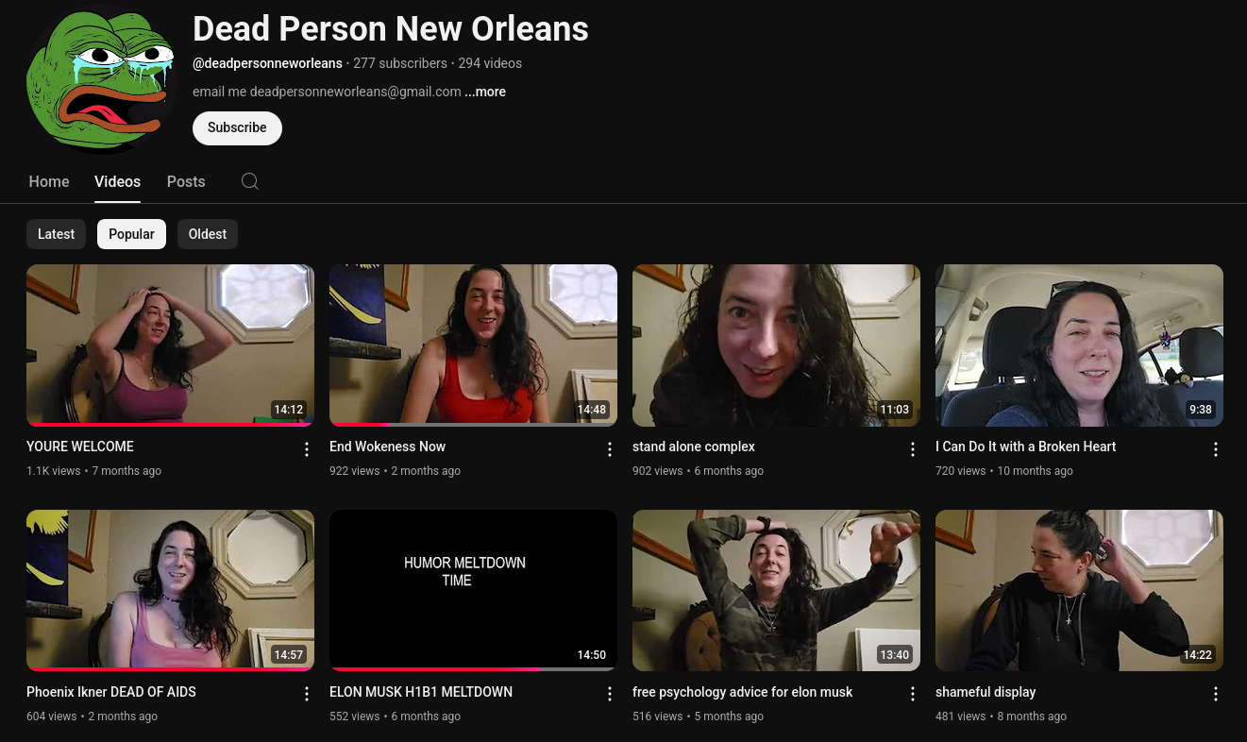Click the shameful display thumbnail
The image size is (1247, 742).
click(1079, 590)
